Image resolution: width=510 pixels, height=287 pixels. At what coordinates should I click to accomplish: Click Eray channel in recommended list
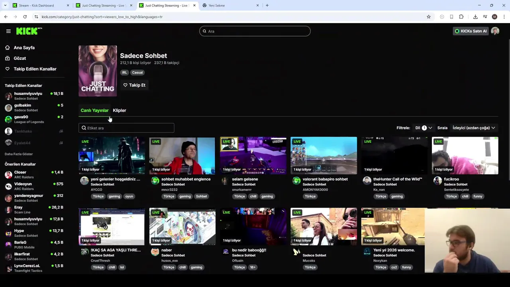pyautogui.click(x=33, y=210)
